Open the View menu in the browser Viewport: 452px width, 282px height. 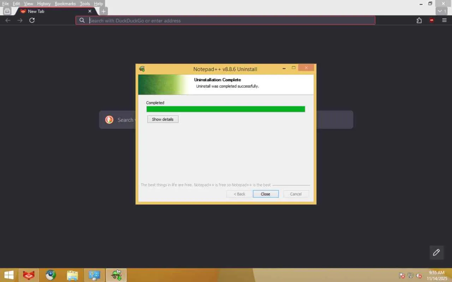coord(28,4)
